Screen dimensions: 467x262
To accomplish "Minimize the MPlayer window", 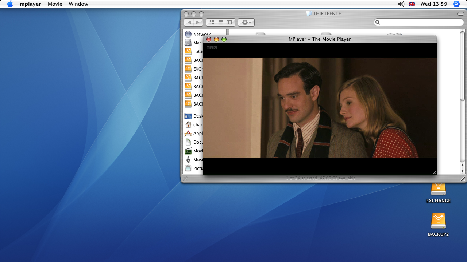I will pos(216,39).
